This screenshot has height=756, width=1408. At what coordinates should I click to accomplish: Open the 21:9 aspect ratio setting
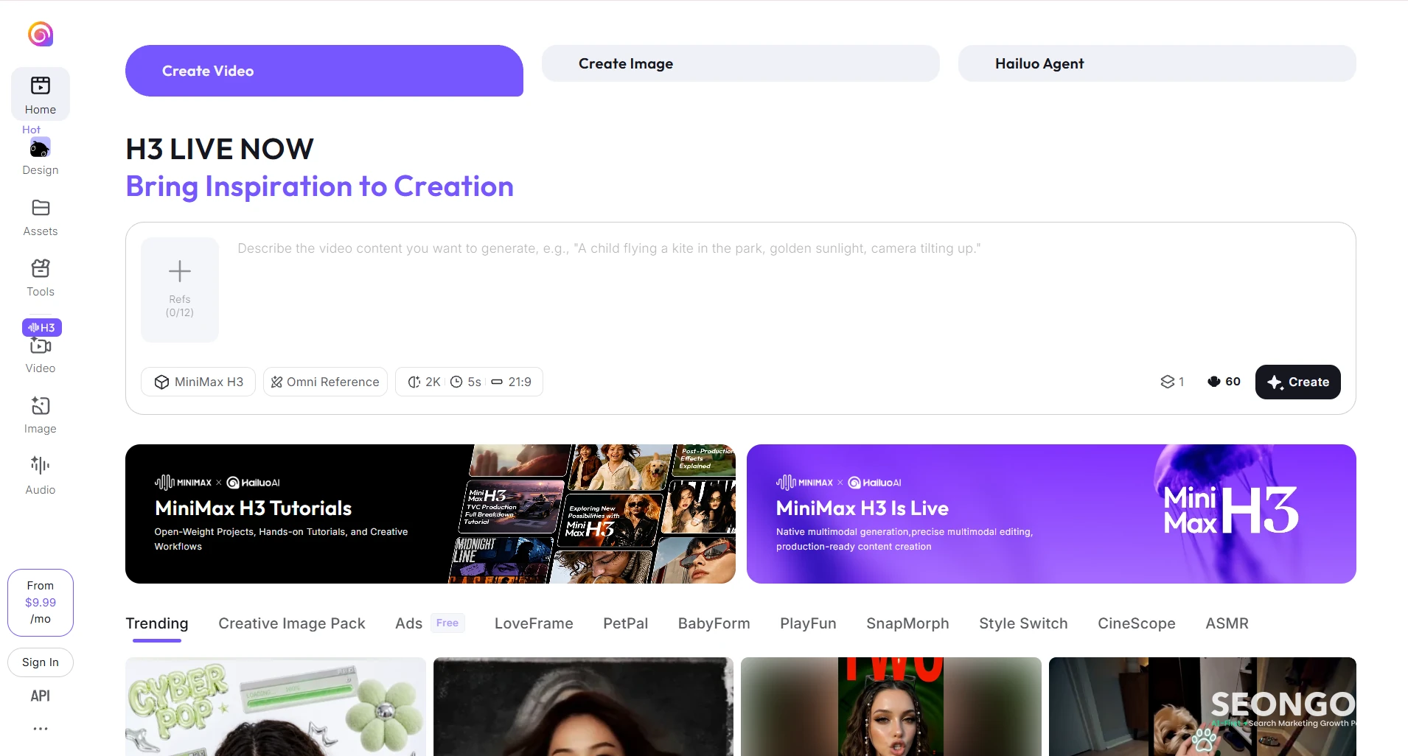point(512,382)
